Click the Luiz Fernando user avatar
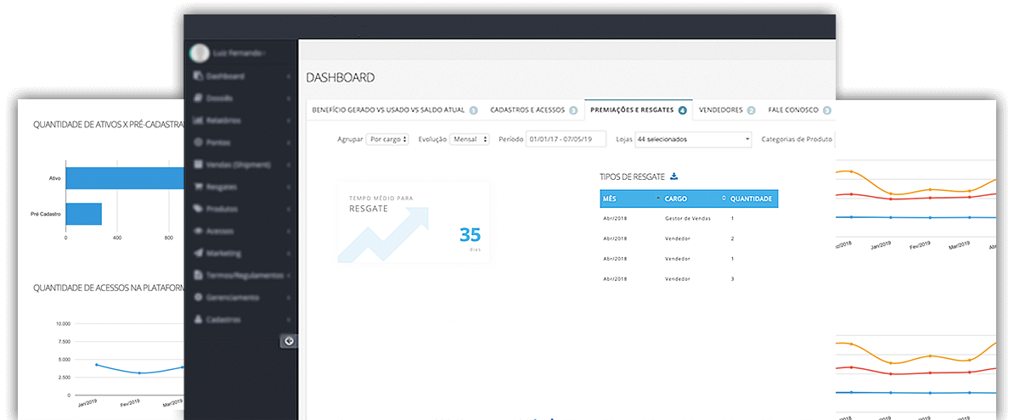Screen dimensions: 1014x420 point(199,53)
